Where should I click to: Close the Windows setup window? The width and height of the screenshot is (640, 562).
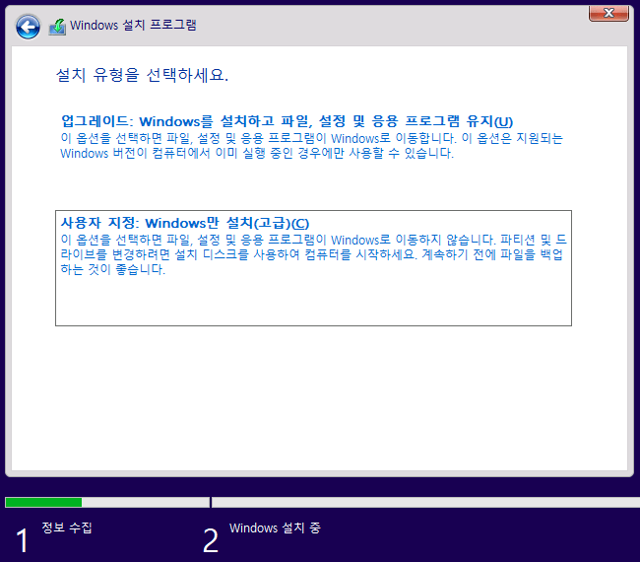[x=608, y=13]
